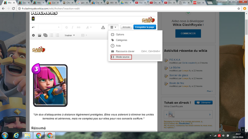Open the P.E.K.K.A recent activity link
This screenshot has width=248, height=139.
pos(175,59)
